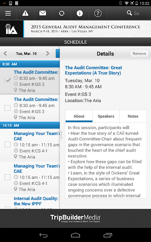The height and width of the screenshot is (242, 151).
Task: Tap the search input field
Action: click(139, 14)
